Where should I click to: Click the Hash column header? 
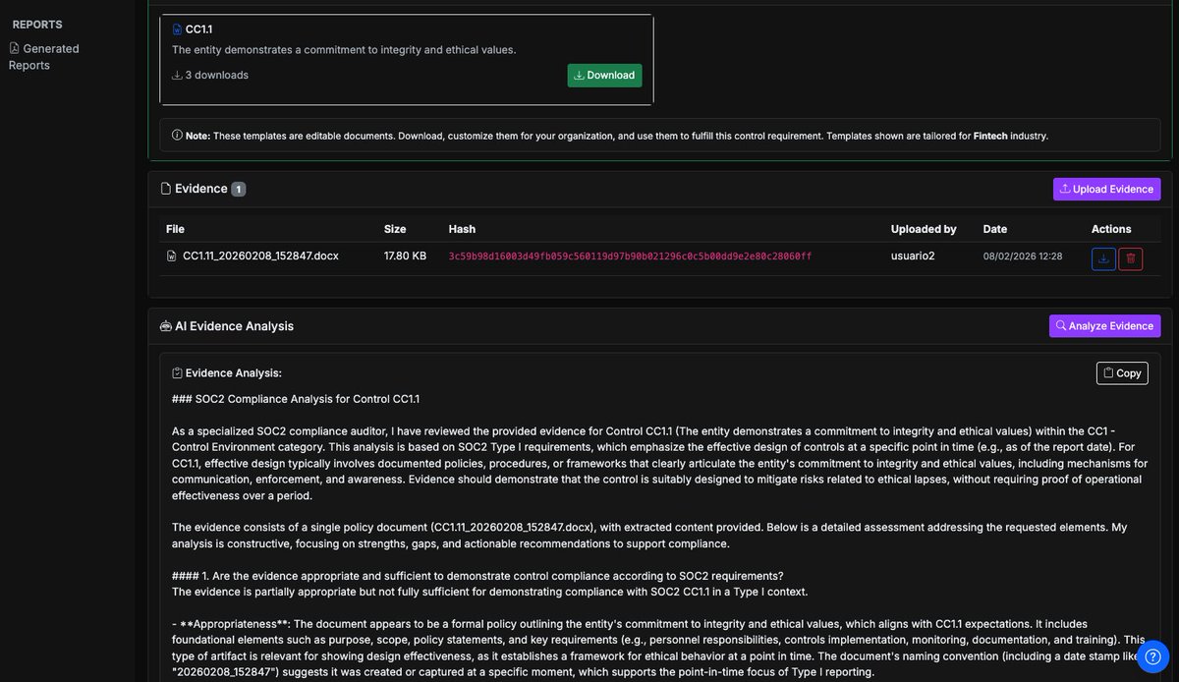[x=462, y=229]
